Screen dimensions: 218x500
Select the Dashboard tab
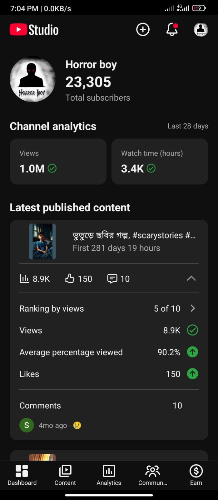tap(22, 475)
